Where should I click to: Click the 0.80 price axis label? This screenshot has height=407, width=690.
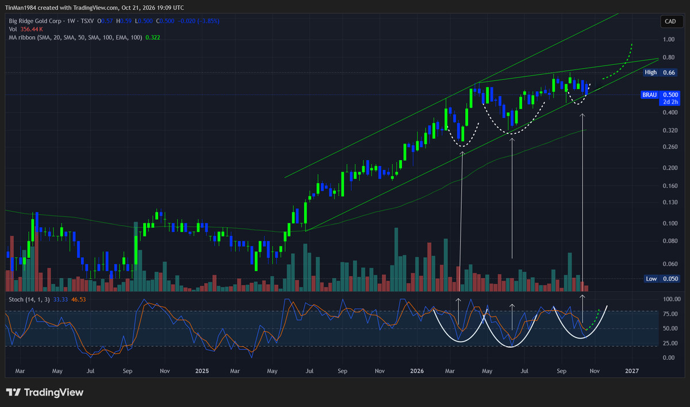point(669,58)
